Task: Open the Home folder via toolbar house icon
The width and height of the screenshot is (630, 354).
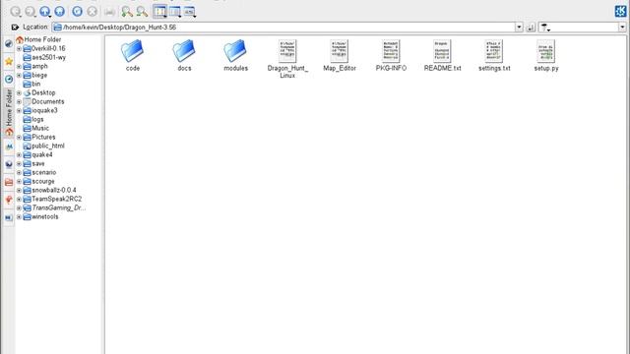Action: tap(59, 12)
